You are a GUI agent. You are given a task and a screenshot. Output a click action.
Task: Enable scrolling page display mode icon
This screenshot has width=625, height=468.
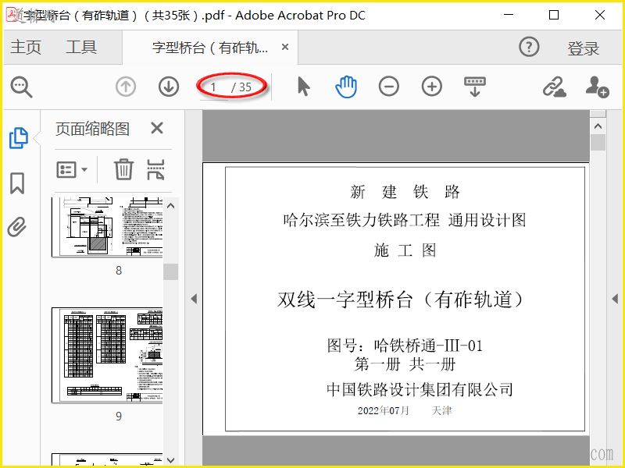(475, 87)
